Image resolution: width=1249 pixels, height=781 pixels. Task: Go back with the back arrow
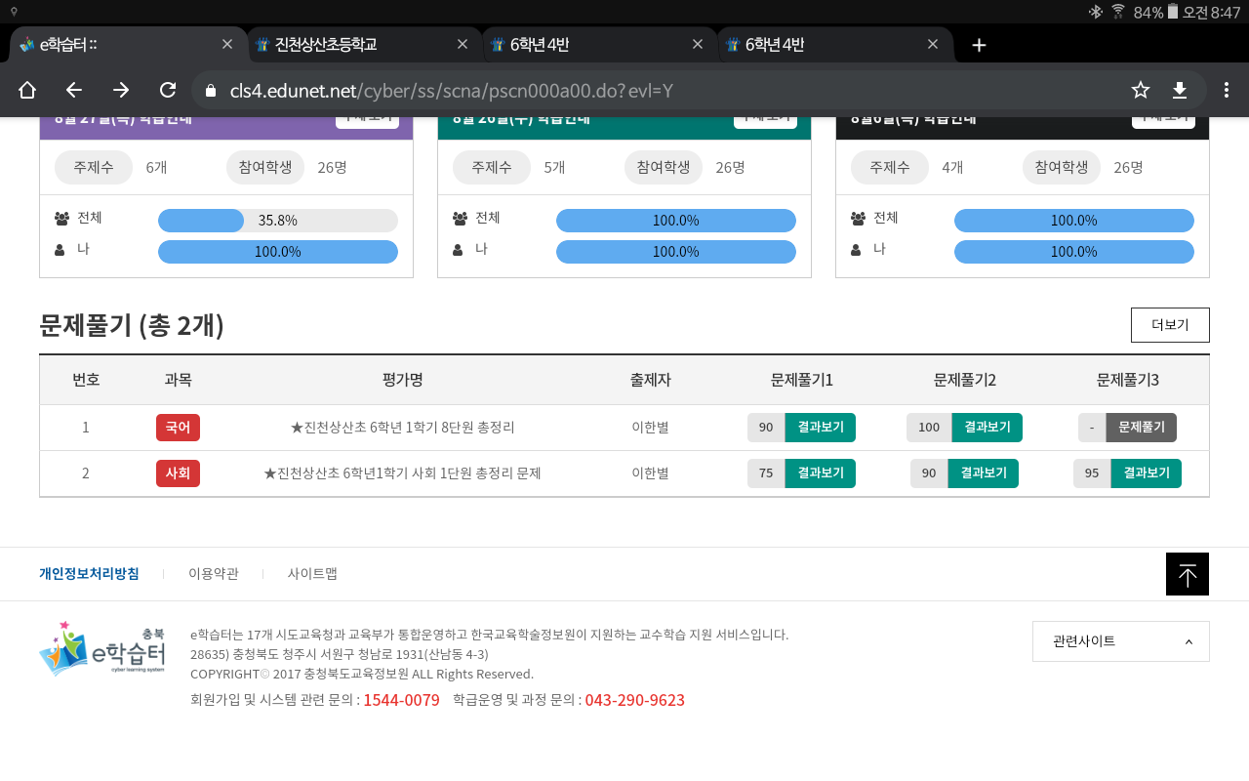click(x=74, y=90)
